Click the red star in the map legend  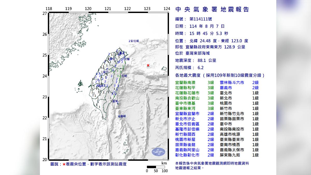tap(64, 164)
